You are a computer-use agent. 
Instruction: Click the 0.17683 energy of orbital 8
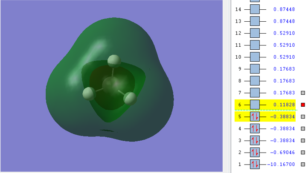coord(284,81)
